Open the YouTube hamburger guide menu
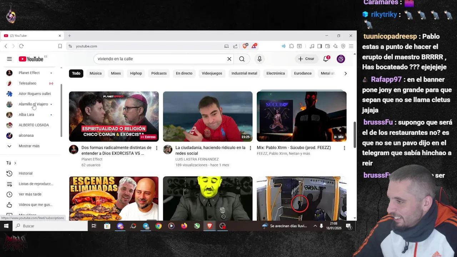This screenshot has height=257, width=457. pos(9,59)
